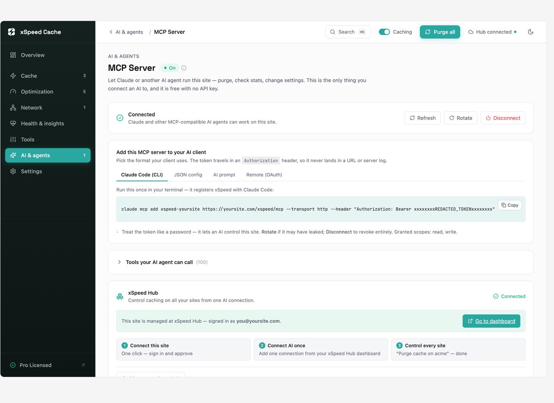
Task: Click the Authorization code chip
Action: tap(261, 161)
